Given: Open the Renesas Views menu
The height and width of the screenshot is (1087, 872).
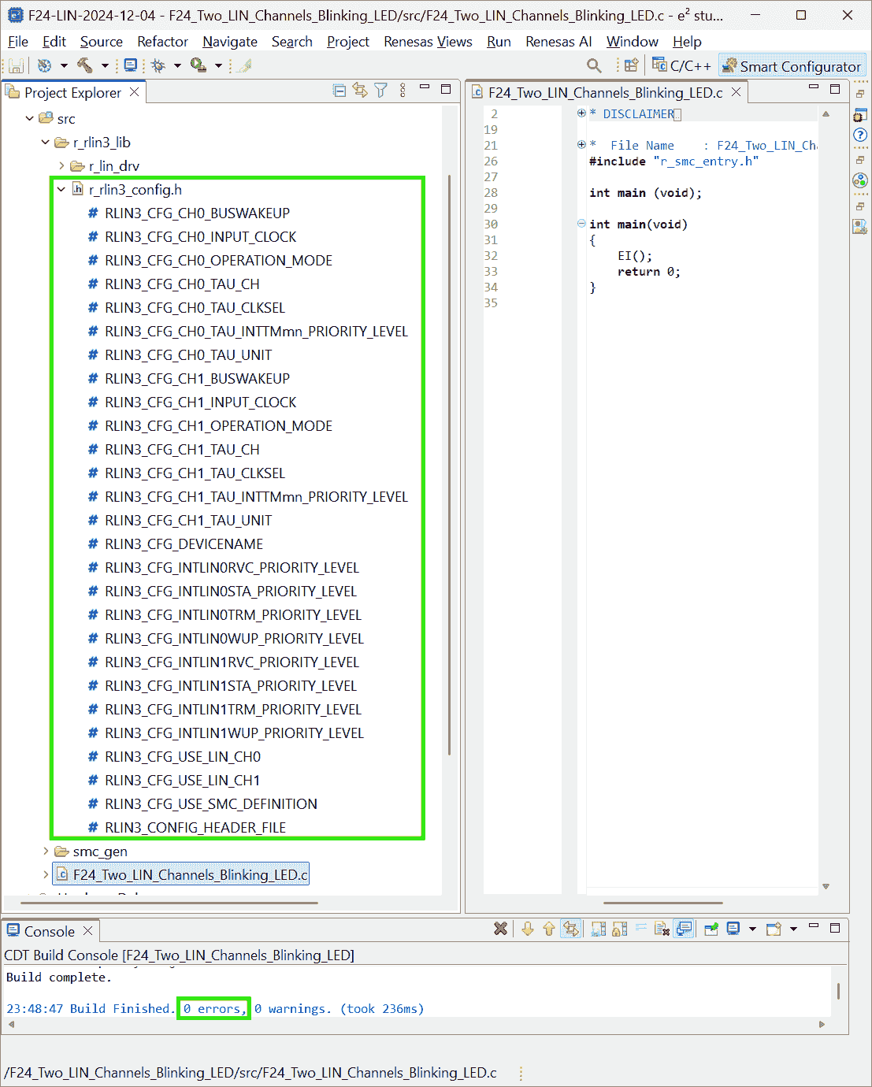Looking at the screenshot, I should 428,42.
